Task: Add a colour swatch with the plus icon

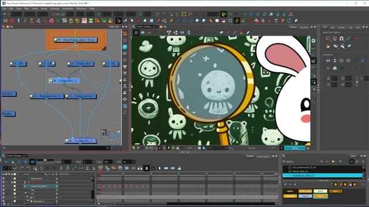Action: (285, 185)
